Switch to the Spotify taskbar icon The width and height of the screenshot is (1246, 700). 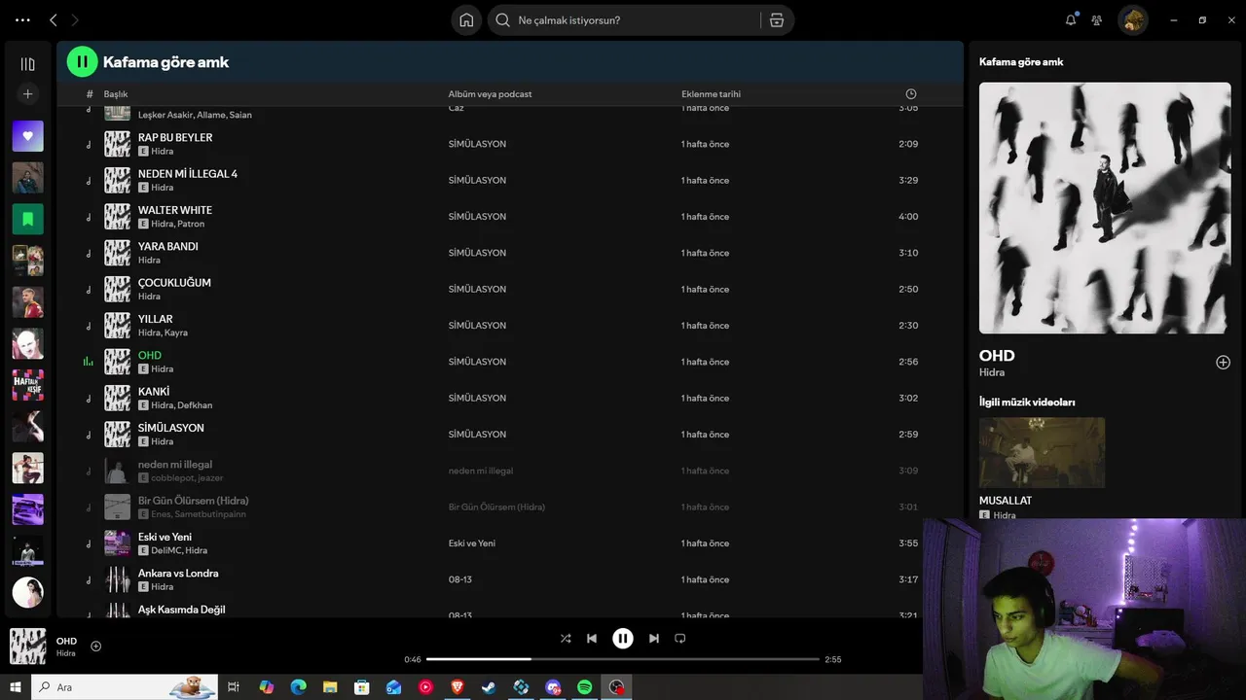coord(584,687)
